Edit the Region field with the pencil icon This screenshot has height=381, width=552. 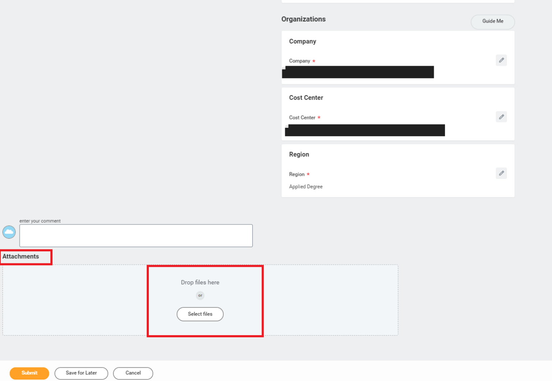pyautogui.click(x=501, y=173)
